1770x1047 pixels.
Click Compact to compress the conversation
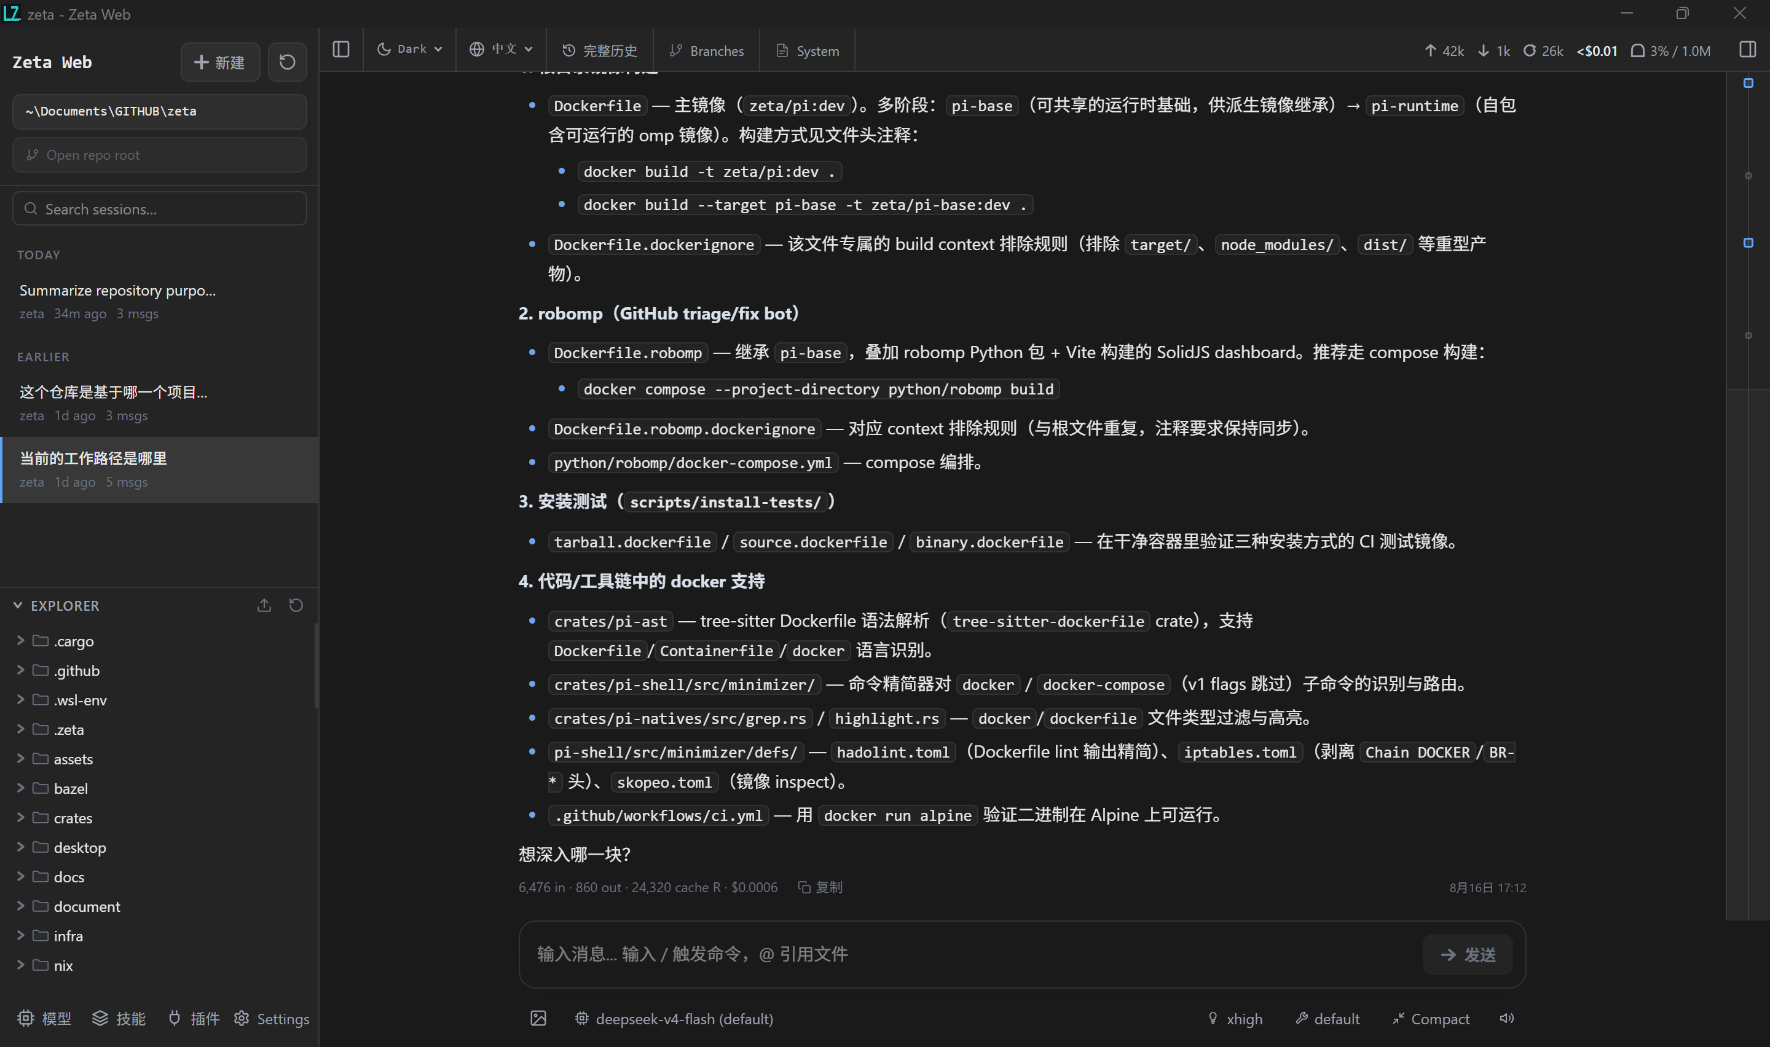pos(1431,1018)
